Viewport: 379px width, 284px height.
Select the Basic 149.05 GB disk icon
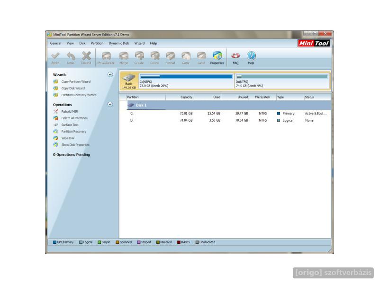click(129, 81)
